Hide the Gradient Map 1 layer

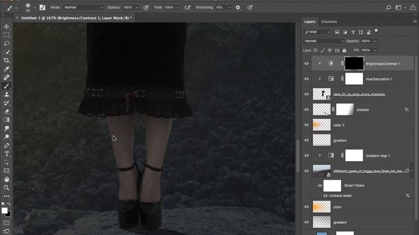click(306, 155)
